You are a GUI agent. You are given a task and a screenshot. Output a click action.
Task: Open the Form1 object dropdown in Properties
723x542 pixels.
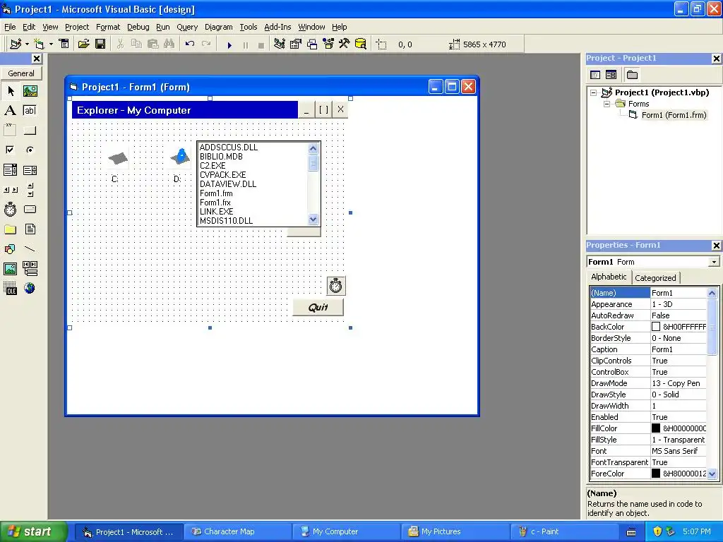714,262
